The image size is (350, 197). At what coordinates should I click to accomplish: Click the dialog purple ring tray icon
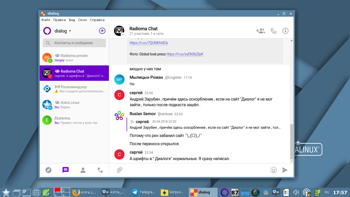[225, 192]
